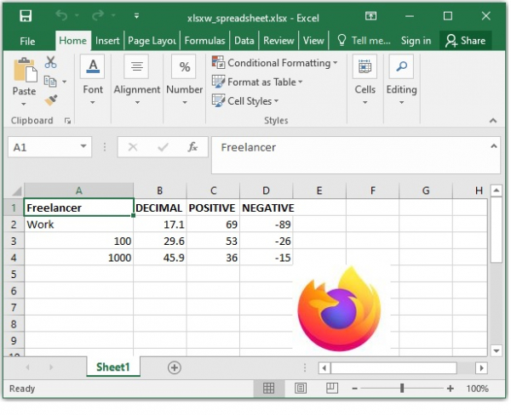Click the Sheet1 tab
The image size is (511, 415).
tap(113, 367)
